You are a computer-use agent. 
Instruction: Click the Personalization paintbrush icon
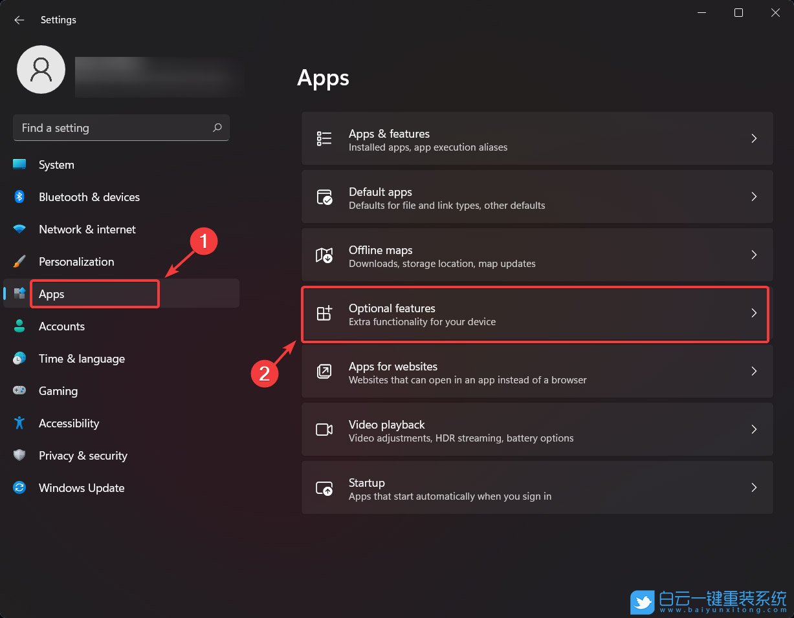point(19,262)
